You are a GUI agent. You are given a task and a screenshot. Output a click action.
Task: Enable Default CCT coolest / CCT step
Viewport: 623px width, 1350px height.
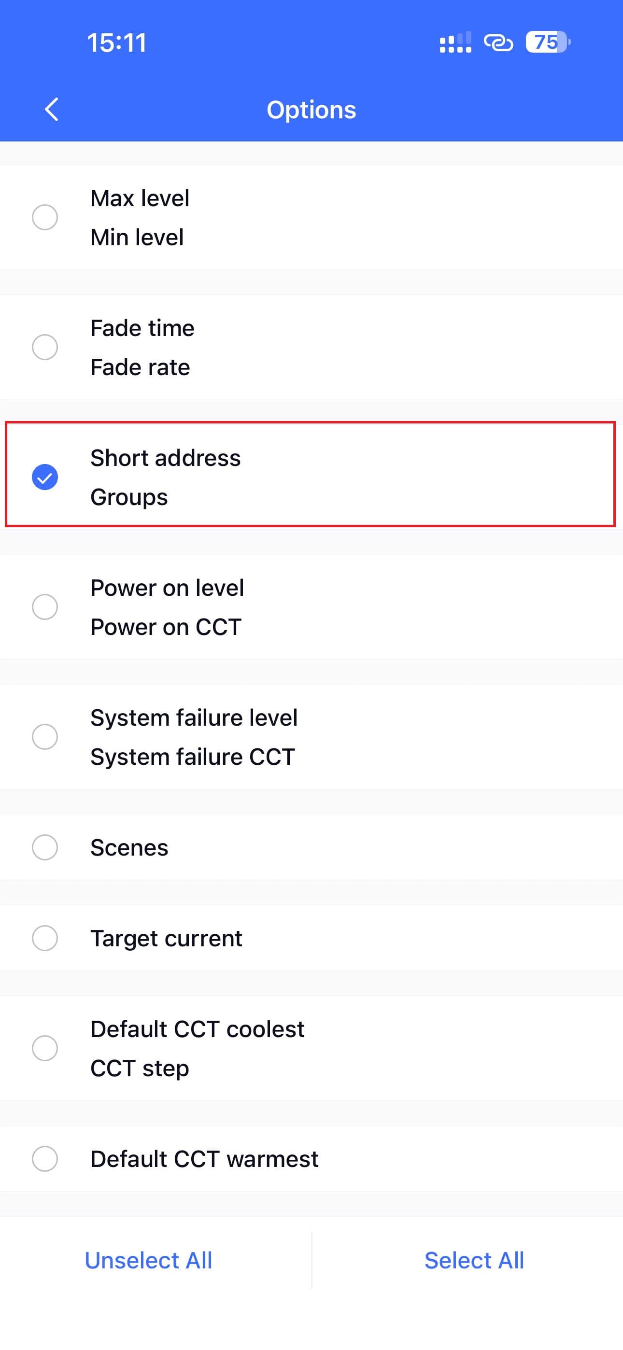point(45,1048)
